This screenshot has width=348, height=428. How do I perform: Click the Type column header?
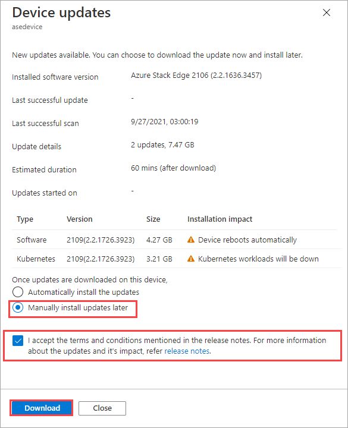pos(25,219)
